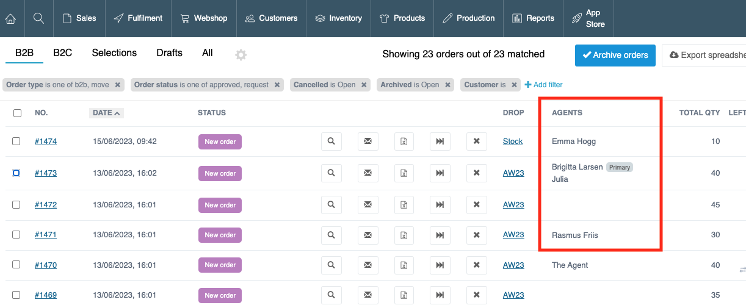Go to the home icon in top navigation
The image size is (746, 305).
coord(10,18)
